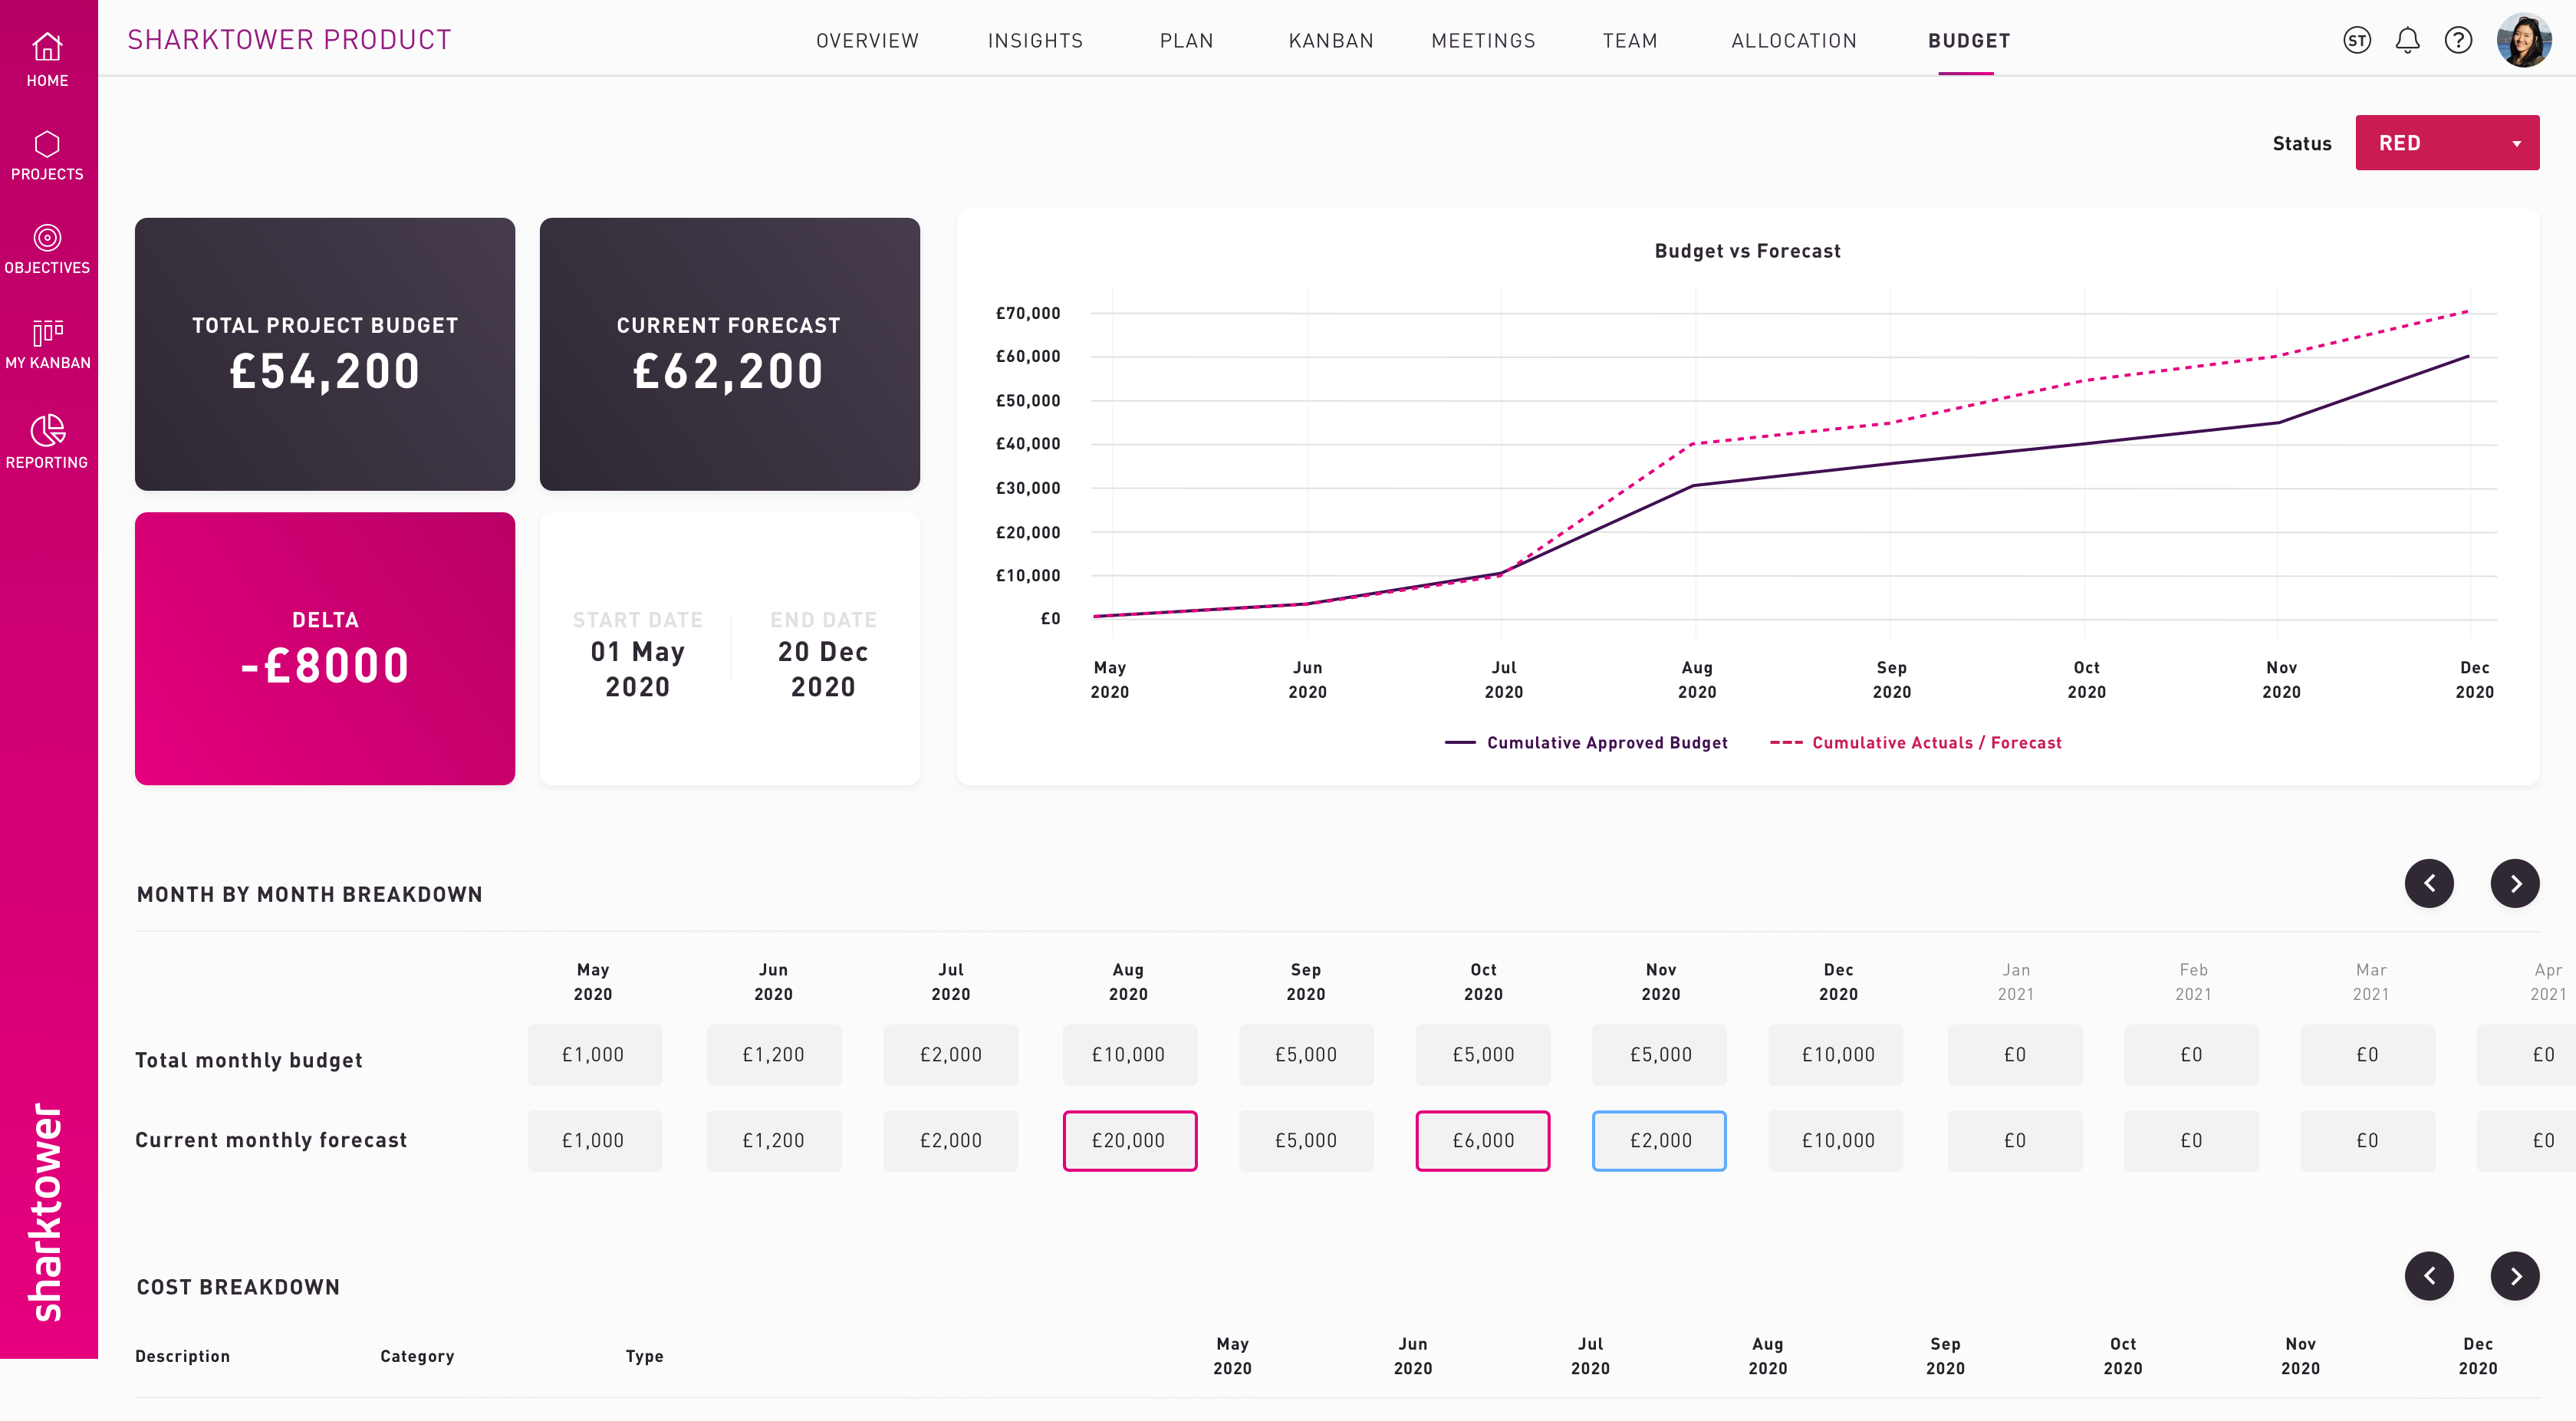2576x1421 pixels.
Task: Advance the cost breakdown with right arrow
Action: 2514,1276
